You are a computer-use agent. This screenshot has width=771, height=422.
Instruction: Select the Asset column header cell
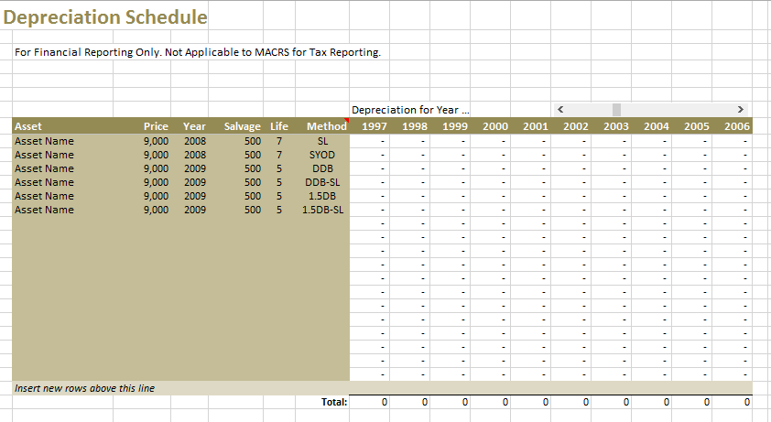click(28, 126)
